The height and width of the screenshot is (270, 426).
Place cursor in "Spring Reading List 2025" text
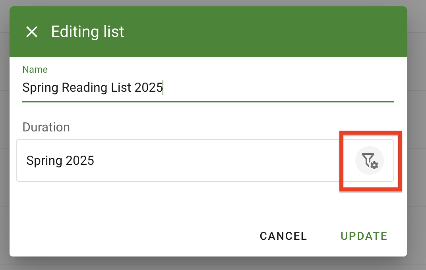coord(93,88)
